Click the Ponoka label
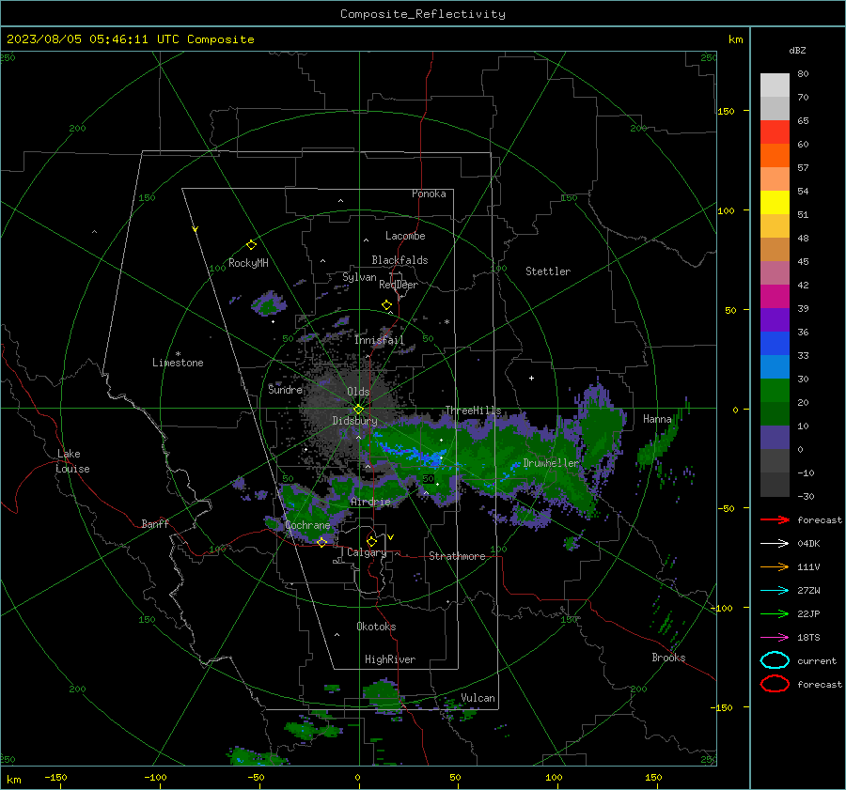Image resolution: width=846 pixels, height=790 pixels. tap(429, 194)
